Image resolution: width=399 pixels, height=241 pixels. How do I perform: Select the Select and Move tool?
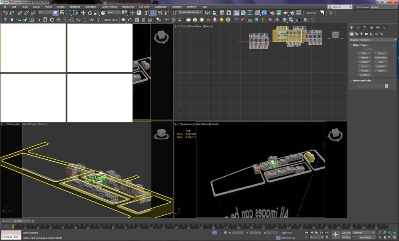[83, 13]
